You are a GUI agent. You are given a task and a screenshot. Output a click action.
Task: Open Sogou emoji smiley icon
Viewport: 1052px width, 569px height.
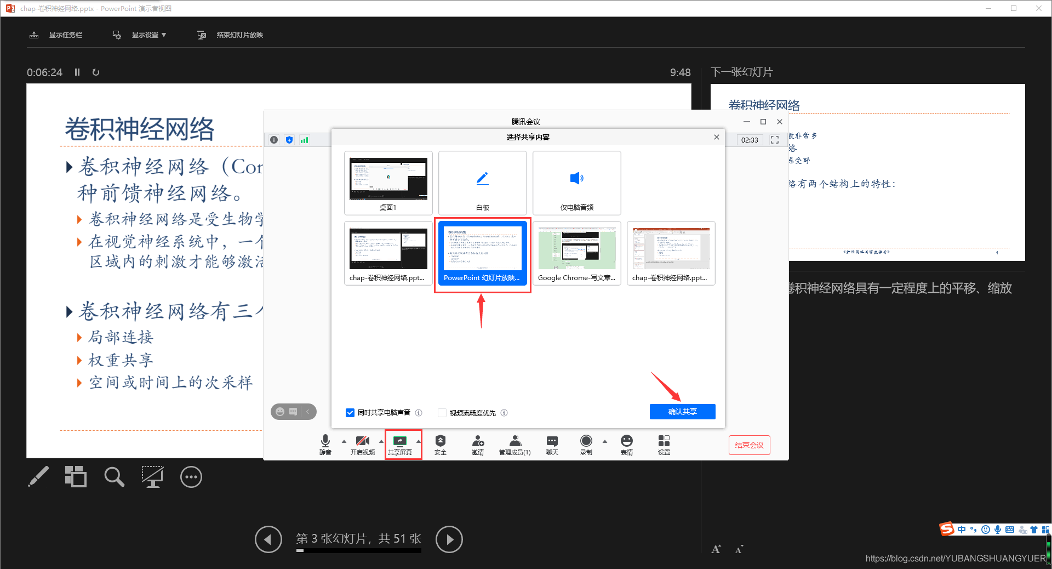pos(986,530)
